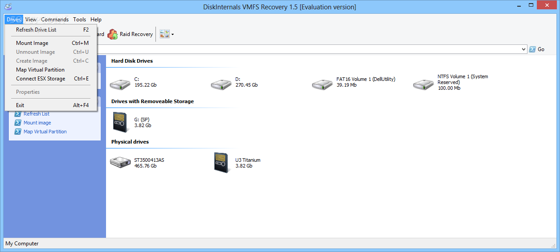560x252 pixels.
Task: Click NTFS Volume 1 (System Reserved) text
Action: click(462, 80)
